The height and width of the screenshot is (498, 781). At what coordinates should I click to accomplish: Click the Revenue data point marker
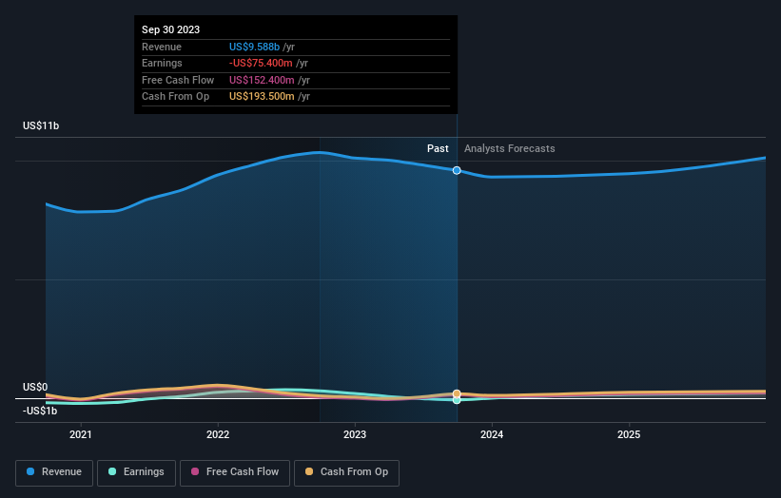point(457,171)
